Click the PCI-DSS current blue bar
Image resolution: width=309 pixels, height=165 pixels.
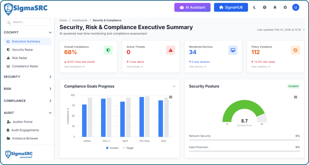coord(142,117)
